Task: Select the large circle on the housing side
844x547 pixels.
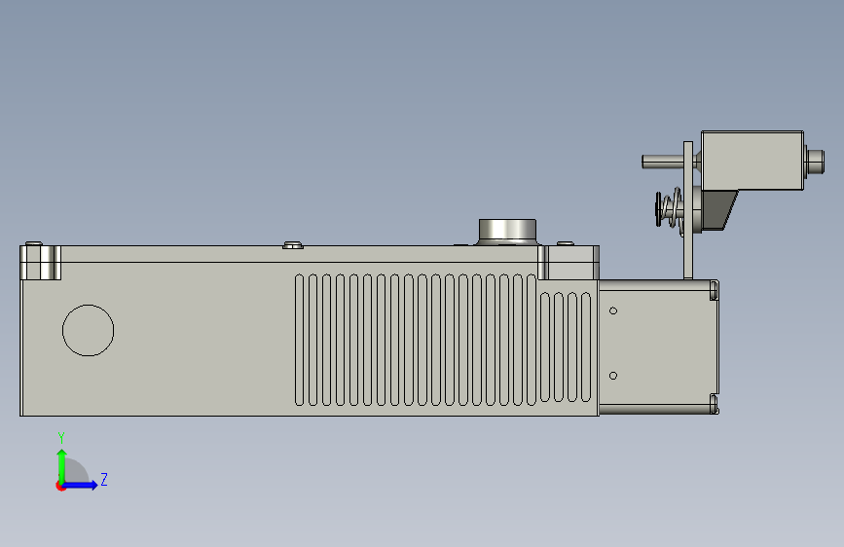Action: coord(89,330)
